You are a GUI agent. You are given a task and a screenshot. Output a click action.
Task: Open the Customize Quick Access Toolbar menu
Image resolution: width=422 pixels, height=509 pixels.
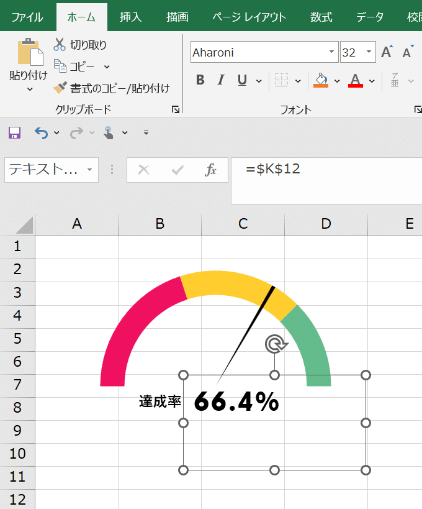(x=146, y=132)
